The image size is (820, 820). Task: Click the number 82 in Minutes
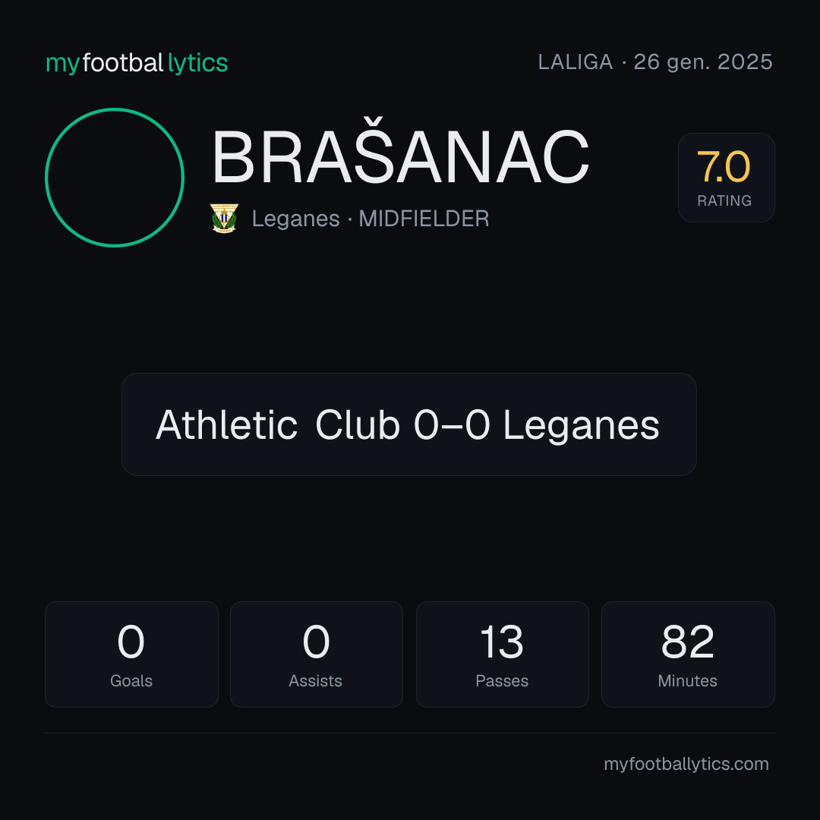click(688, 642)
